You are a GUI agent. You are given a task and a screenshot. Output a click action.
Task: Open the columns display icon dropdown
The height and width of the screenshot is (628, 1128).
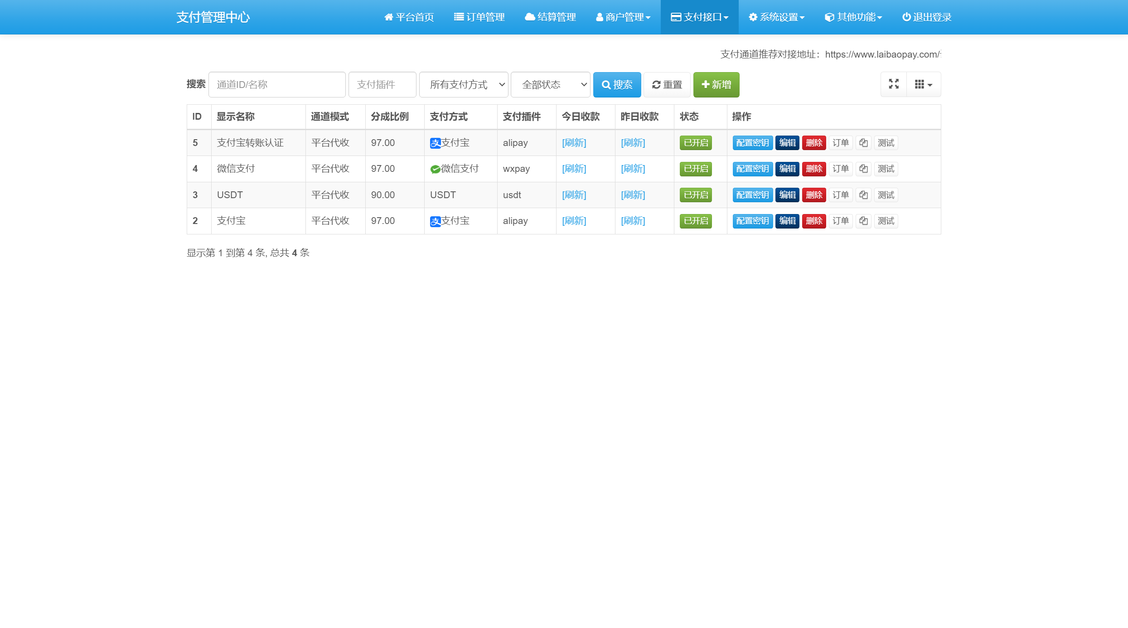coord(923,84)
